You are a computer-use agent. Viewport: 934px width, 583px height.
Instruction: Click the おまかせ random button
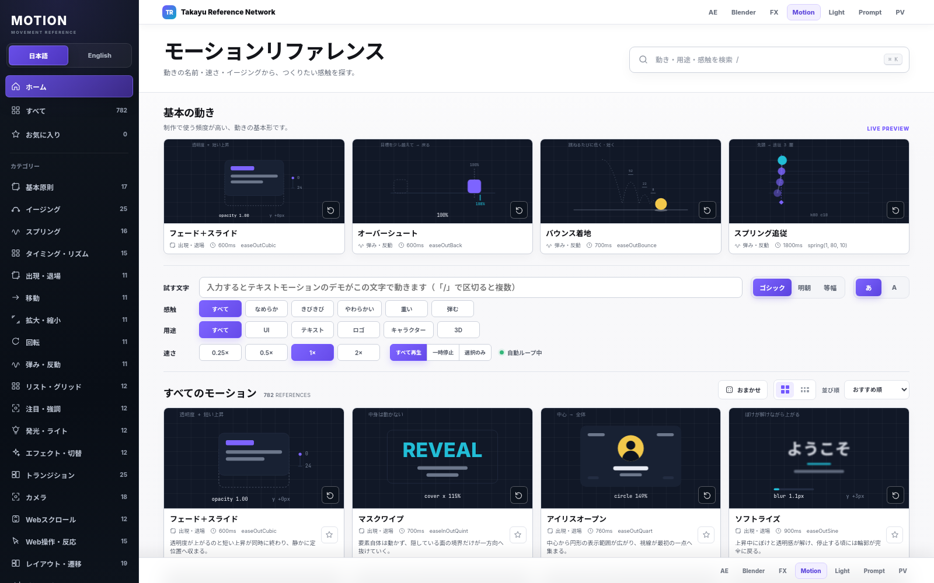743,389
